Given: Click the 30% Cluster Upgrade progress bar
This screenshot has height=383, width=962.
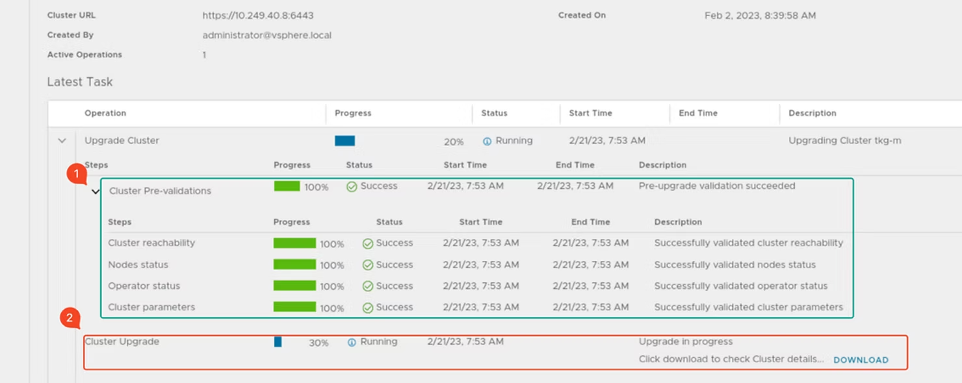Looking at the screenshot, I should click(x=278, y=341).
